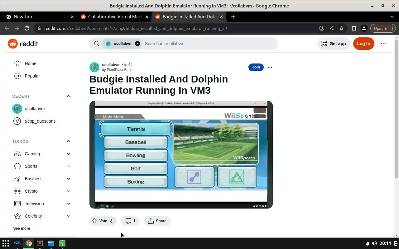Click the Television icon
Screen dimensions: 399x249
click(17, 204)
